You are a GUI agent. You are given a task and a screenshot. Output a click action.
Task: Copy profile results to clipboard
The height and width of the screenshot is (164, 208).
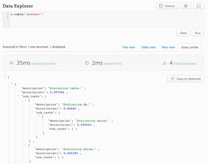pyautogui.click(x=186, y=79)
